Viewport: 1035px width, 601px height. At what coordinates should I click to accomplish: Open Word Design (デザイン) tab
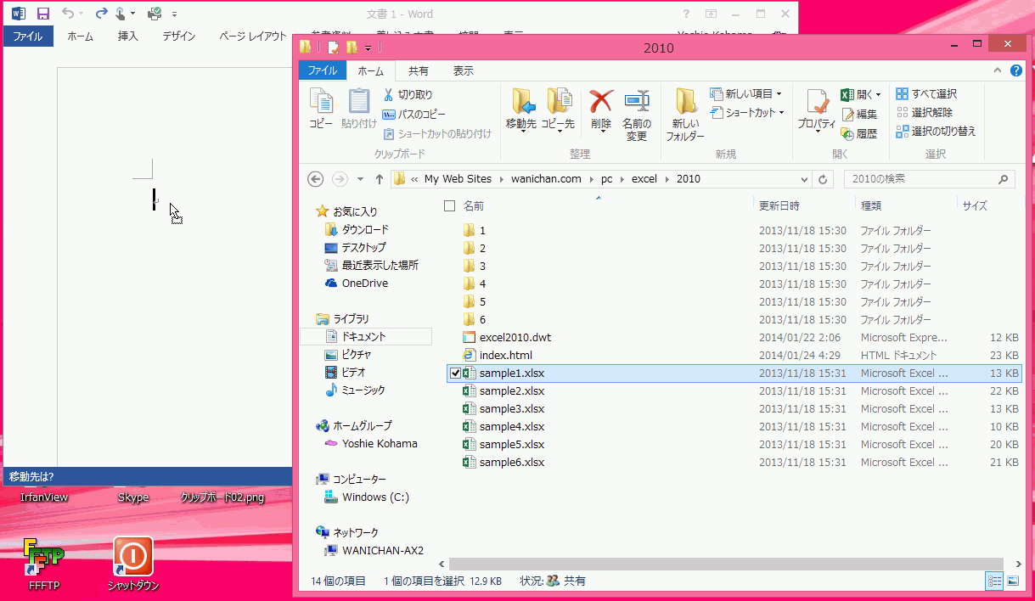tap(179, 37)
